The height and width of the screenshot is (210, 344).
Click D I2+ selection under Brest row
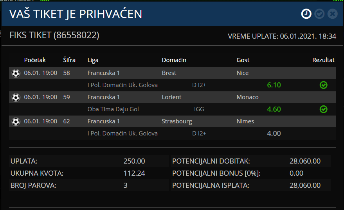pyautogui.click(x=199, y=85)
